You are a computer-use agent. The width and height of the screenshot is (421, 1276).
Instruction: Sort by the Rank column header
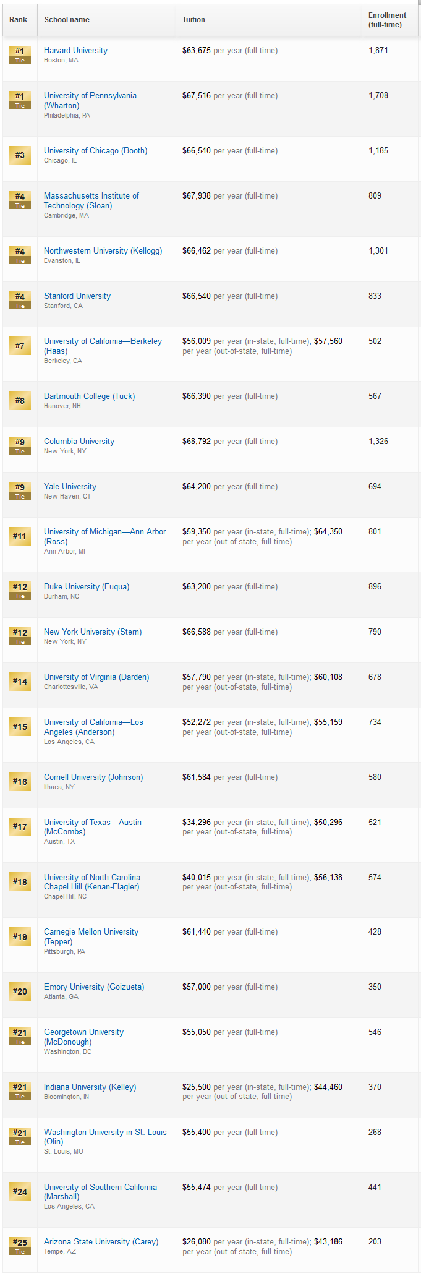[19, 20]
